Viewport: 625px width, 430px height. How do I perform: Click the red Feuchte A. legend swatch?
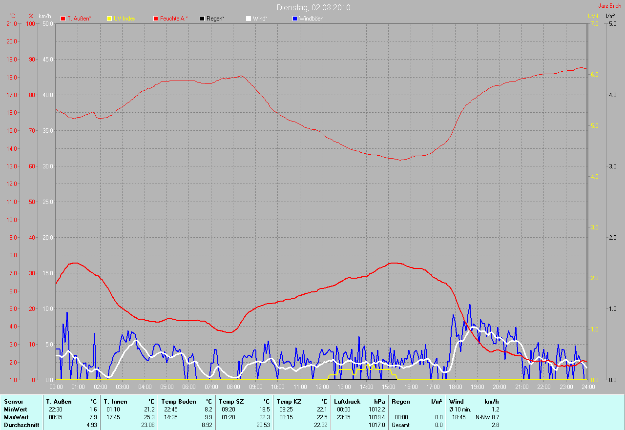[x=156, y=19]
